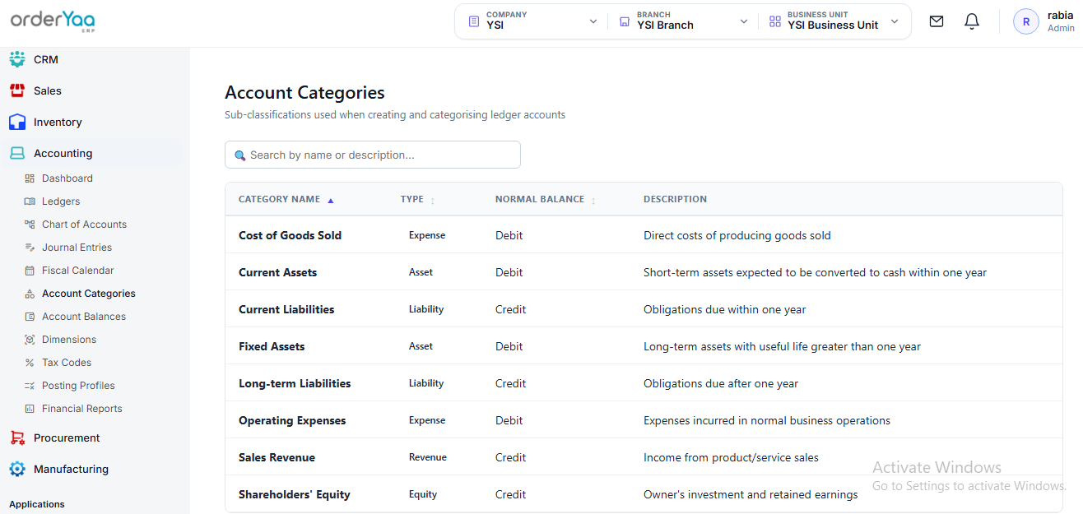Focus the search by name field
This screenshot has width=1083, height=514.
pos(373,155)
